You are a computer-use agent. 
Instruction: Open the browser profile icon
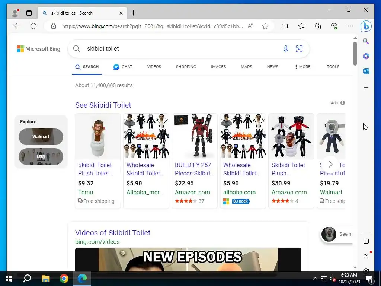click(x=15, y=13)
